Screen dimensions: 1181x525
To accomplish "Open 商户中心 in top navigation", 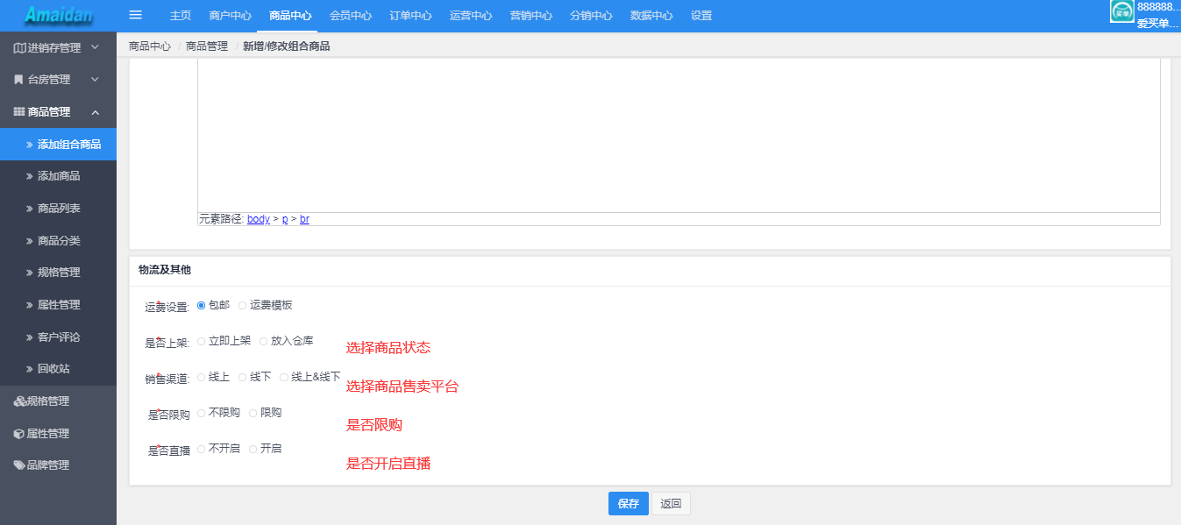I will click(x=231, y=16).
